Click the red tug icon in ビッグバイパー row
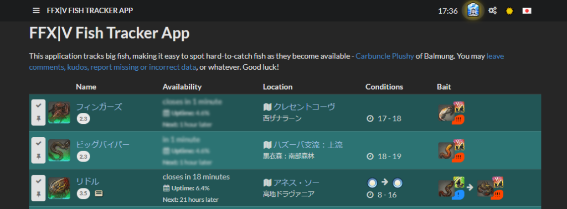This screenshot has width=567, height=209. pos(458,158)
